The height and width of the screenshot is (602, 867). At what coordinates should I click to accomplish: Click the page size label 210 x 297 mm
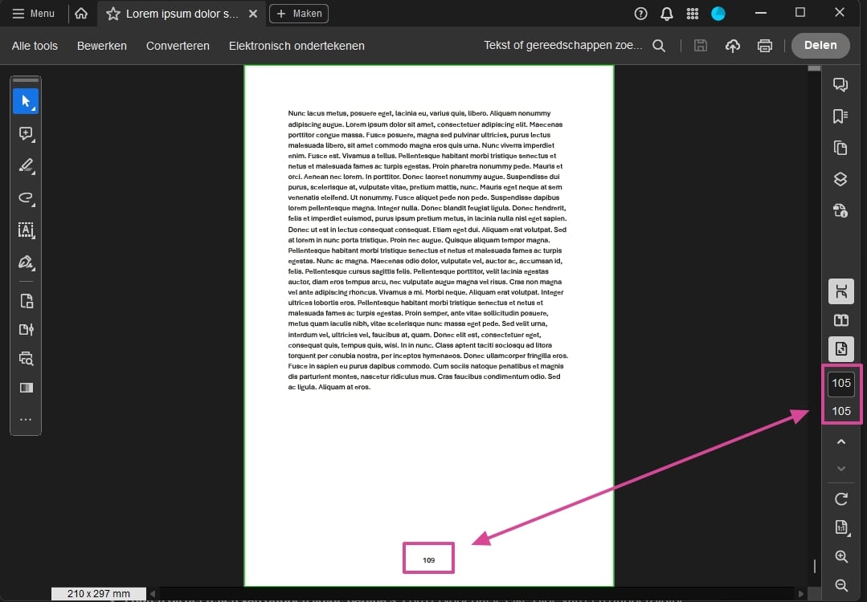(x=98, y=594)
